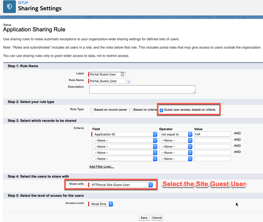Open the Read Only access level dropdown
The width and height of the screenshot is (263, 222).
[x=101, y=204]
